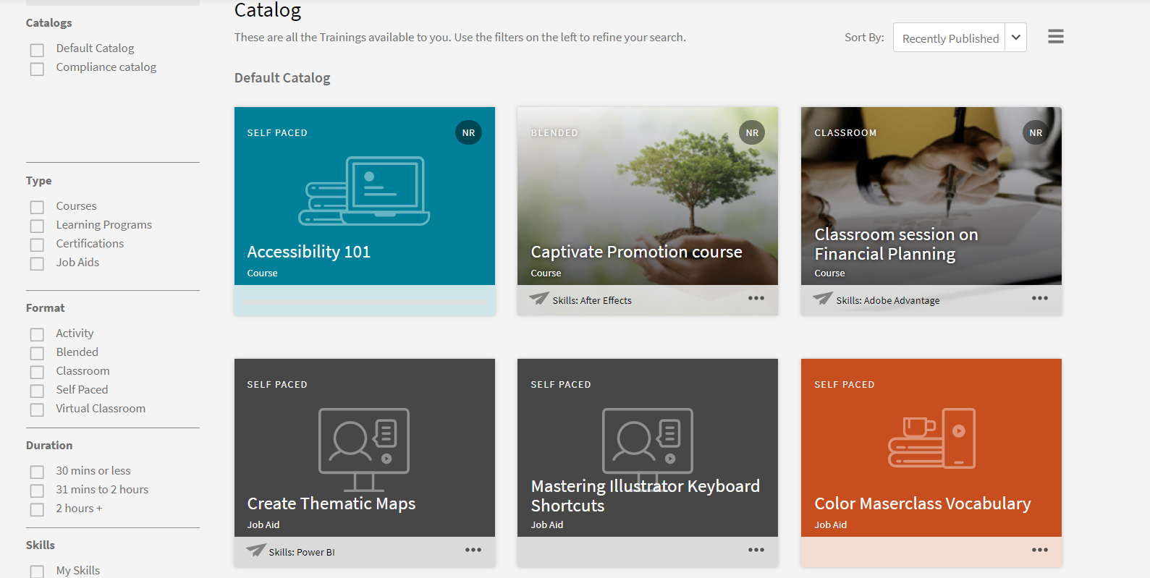The width and height of the screenshot is (1150, 578).
Task: Filter by 2 hours + duration
Action: pyautogui.click(x=37, y=510)
